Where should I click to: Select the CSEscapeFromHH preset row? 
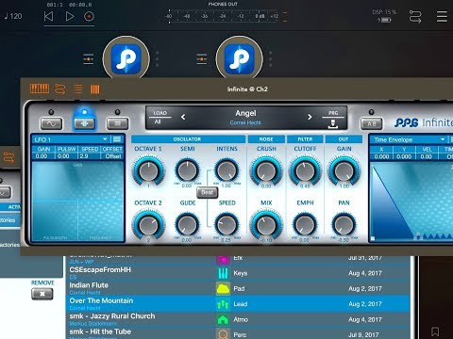click(x=238, y=273)
